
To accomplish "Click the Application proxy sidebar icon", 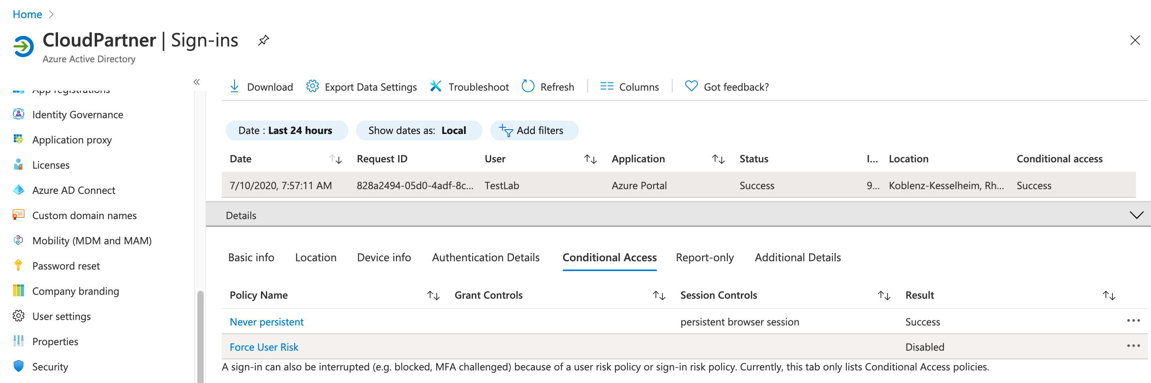I will pos(18,139).
